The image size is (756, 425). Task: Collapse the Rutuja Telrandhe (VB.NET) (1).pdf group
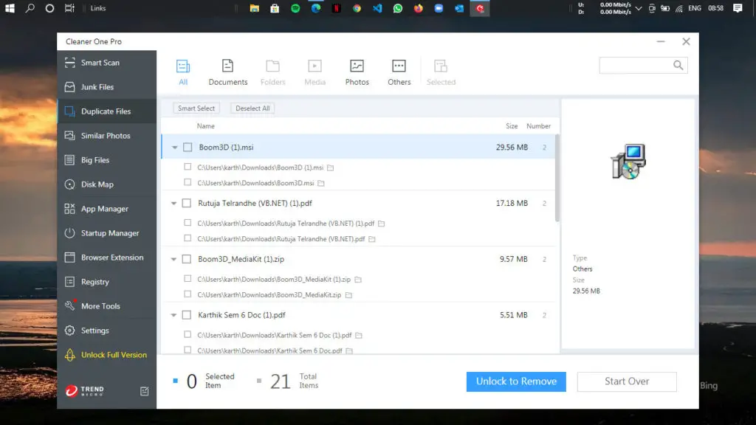pyautogui.click(x=173, y=204)
